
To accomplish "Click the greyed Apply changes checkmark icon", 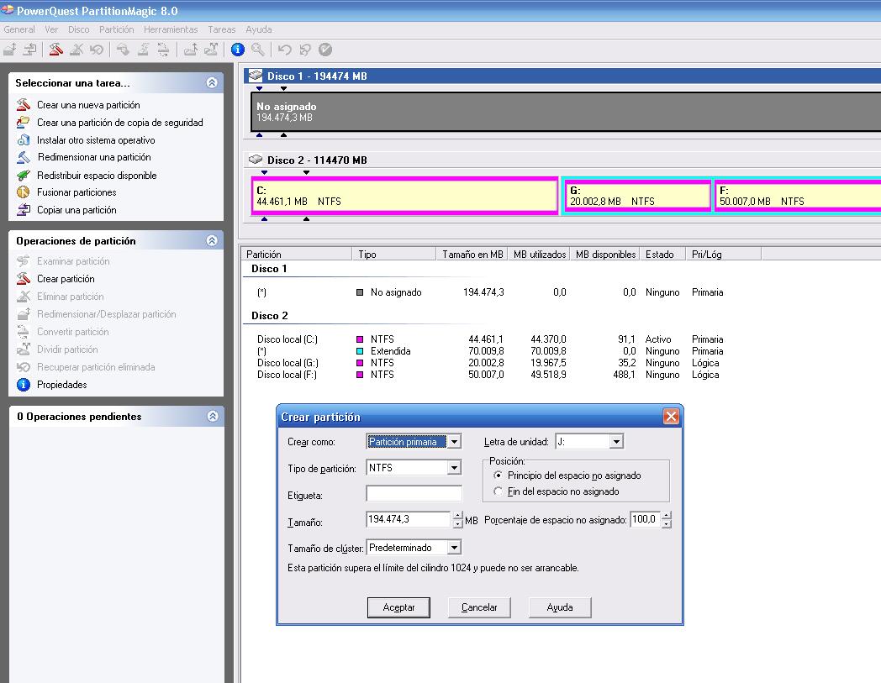I will pos(325,50).
